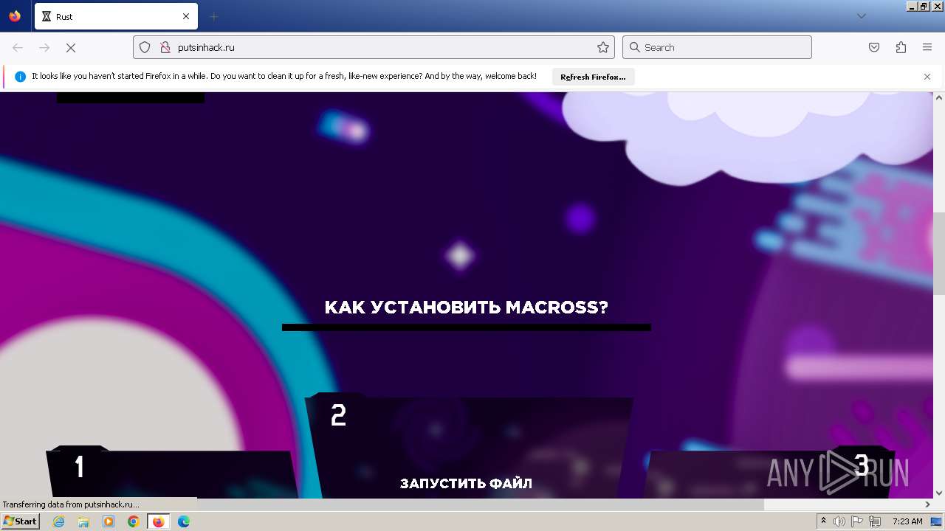Open the Windows Start menu
Viewport: 945px width, 531px height.
(20, 521)
